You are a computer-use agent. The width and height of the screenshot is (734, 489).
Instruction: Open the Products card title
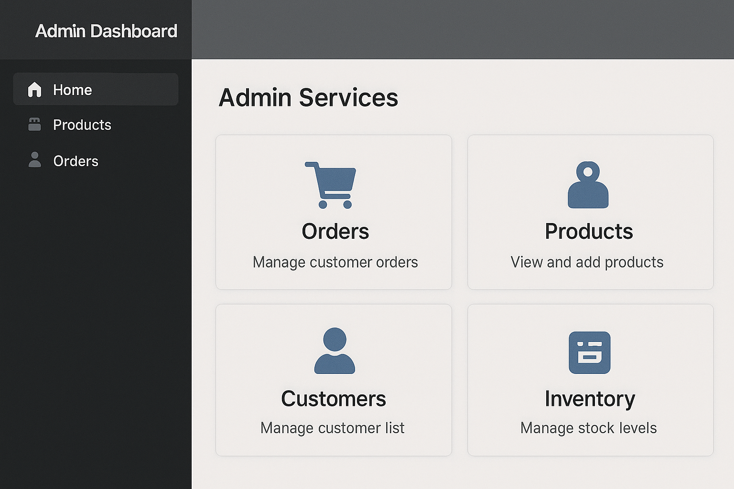point(589,232)
